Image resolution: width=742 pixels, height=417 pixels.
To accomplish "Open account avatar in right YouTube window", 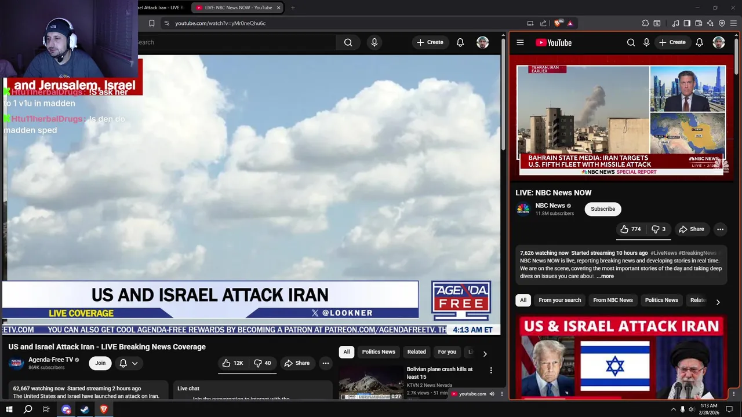I will point(718,42).
